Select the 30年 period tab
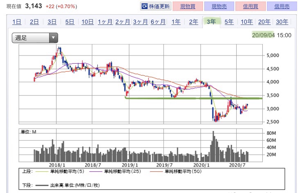Screen dimensions: 298x193 (x=282, y=22)
